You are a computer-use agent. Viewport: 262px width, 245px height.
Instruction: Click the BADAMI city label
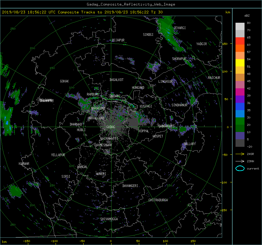click(x=115, y=96)
